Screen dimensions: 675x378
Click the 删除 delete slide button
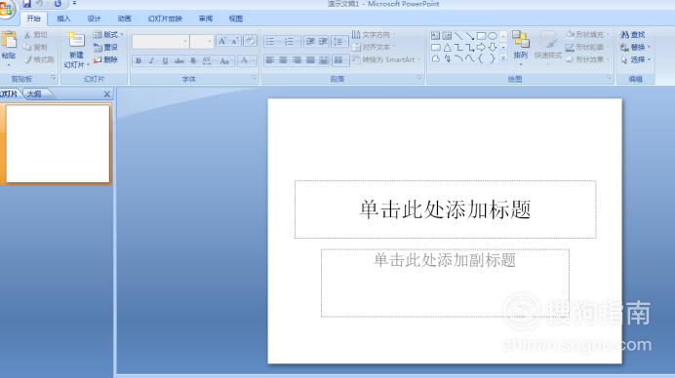tap(105, 59)
